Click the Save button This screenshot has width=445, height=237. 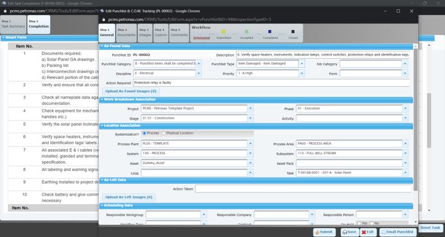[350, 232]
